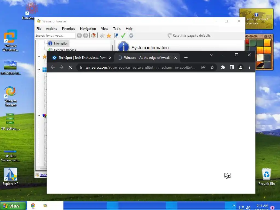Open the Favorites menu

point(68,28)
